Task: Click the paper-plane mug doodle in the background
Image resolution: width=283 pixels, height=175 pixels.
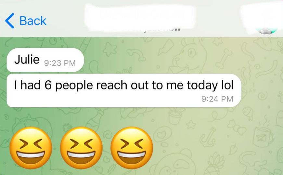Action: tap(263, 136)
